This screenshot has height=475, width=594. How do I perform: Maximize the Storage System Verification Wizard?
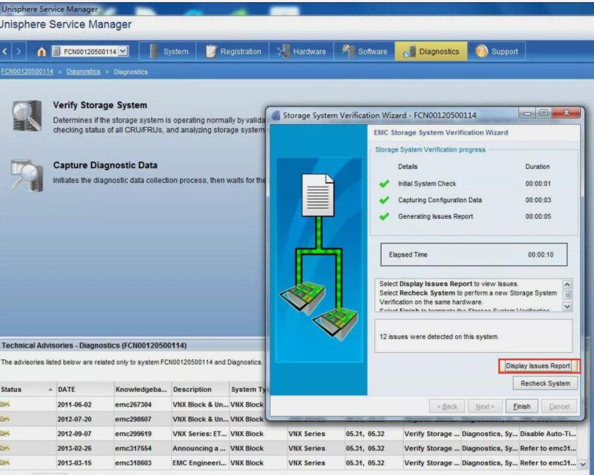[x=544, y=113]
